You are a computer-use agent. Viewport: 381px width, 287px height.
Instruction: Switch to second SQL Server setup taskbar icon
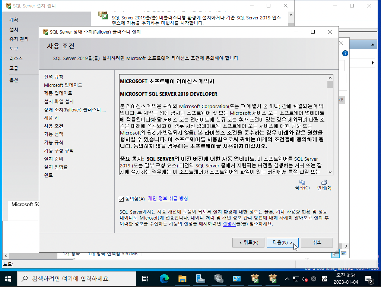coord(273,279)
